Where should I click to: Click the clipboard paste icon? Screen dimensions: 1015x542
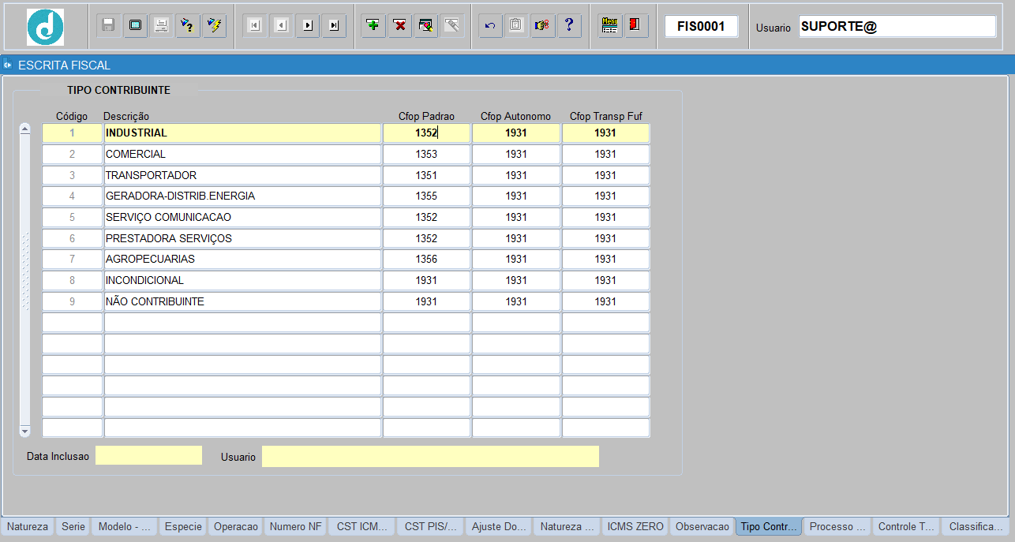[x=516, y=25]
